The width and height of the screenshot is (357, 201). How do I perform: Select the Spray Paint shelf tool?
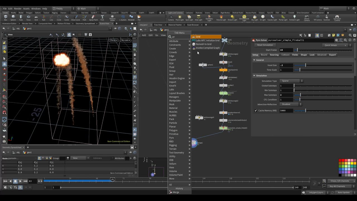coord(93,18)
